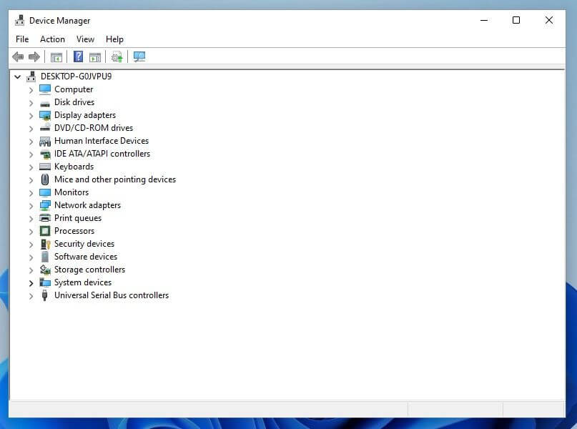Expand the Display adapters category

tap(30, 115)
